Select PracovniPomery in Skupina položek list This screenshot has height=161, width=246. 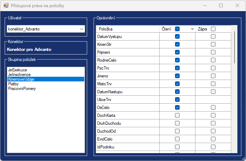tap(46, 89)
